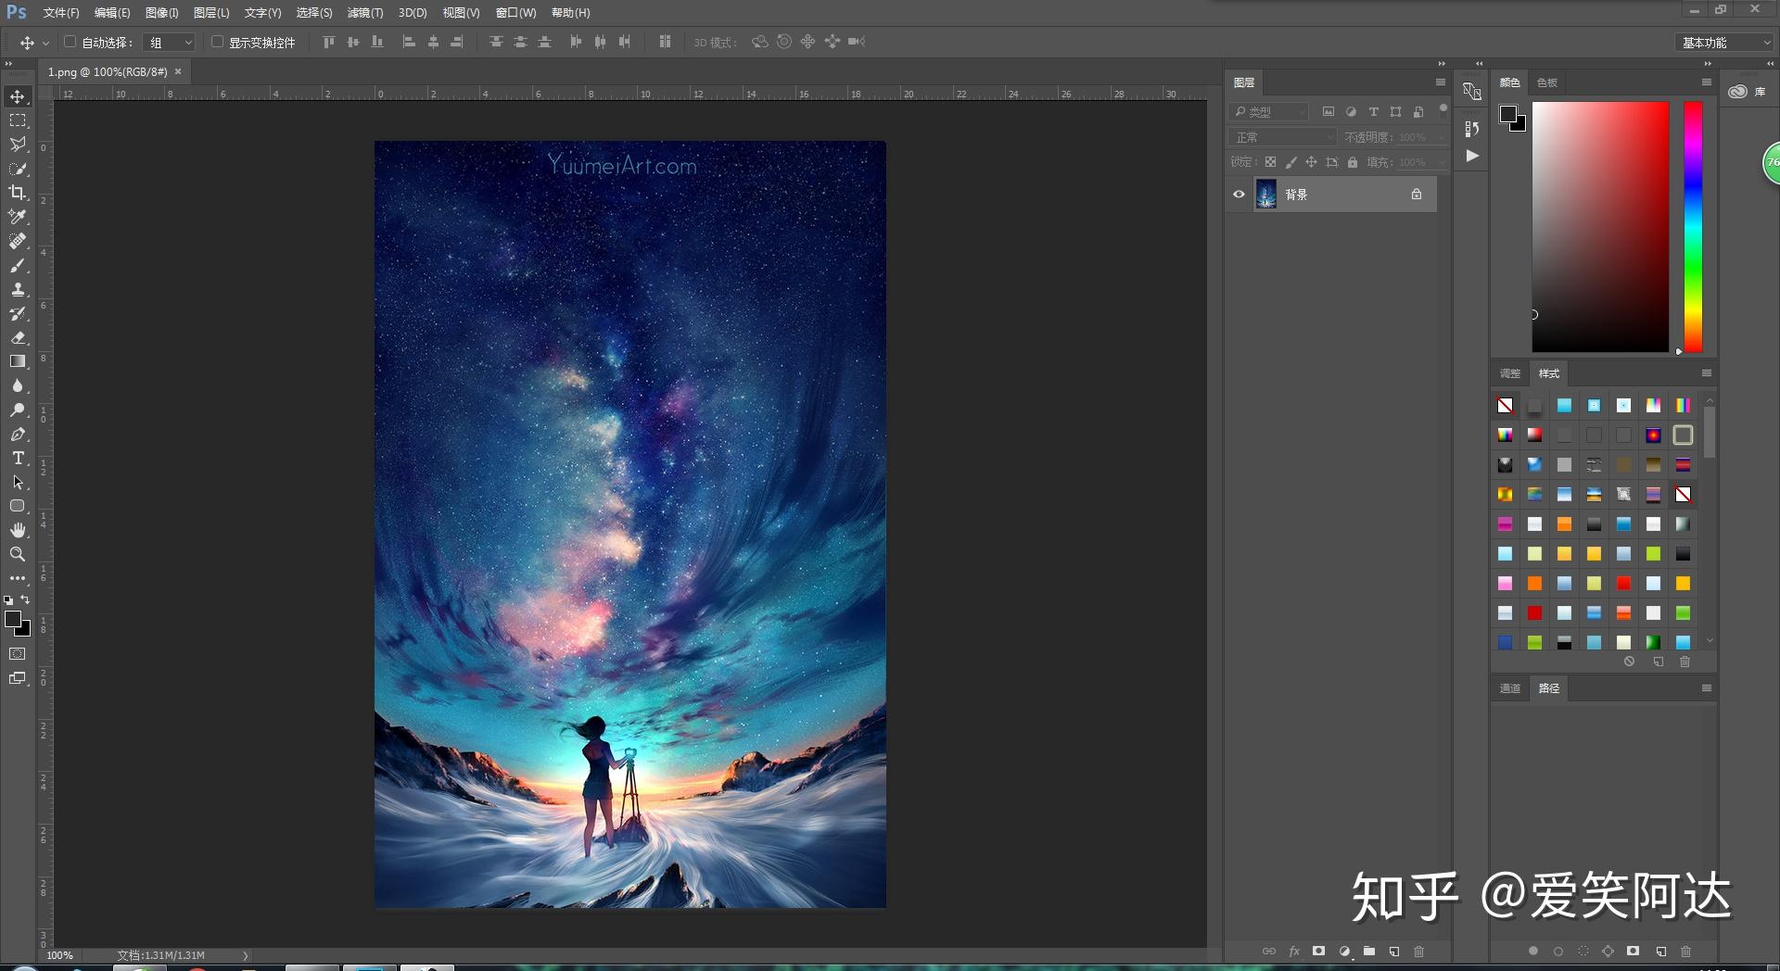Select the Blur tool
This screenshot has width=1780, height=971.
(x=18, y=385)
